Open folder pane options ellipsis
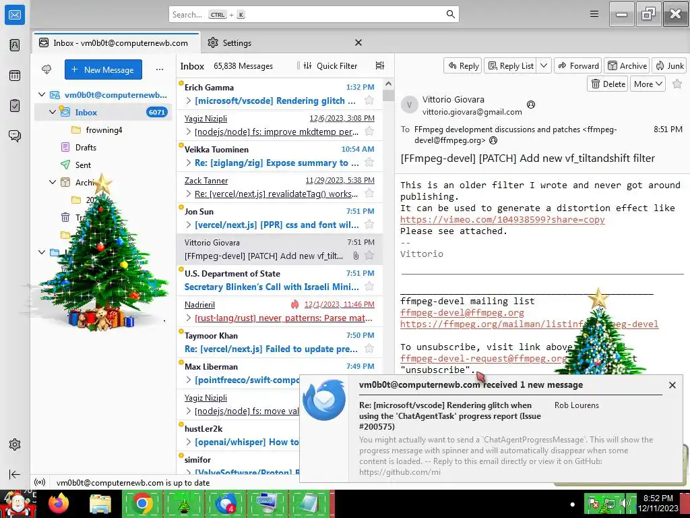The image size is (690, 518). coord(160,69)
